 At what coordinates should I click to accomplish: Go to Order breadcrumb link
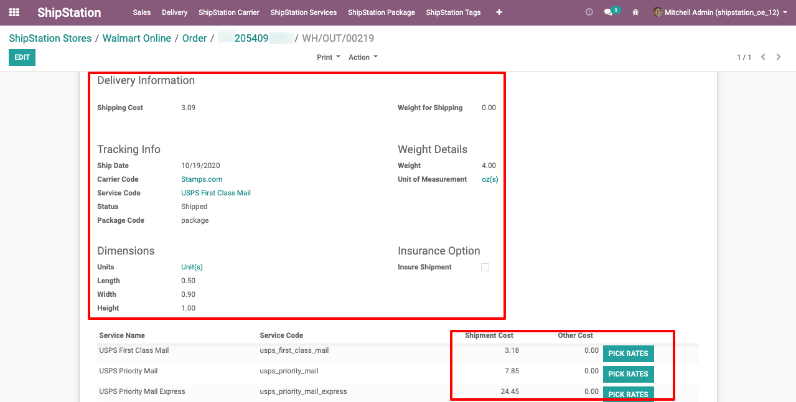[x=194, y=38]
